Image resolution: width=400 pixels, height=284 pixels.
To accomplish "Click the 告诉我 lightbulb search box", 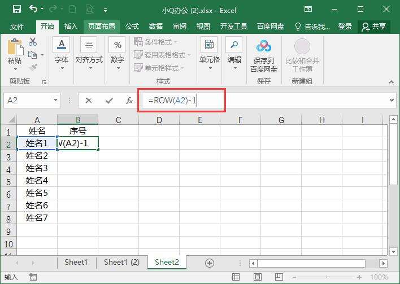I will pyautogui.click(x=312, y=27).
